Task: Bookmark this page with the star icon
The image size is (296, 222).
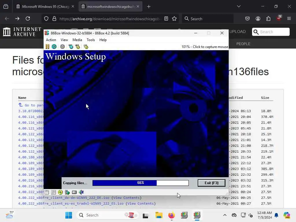Action: (174, 18)
